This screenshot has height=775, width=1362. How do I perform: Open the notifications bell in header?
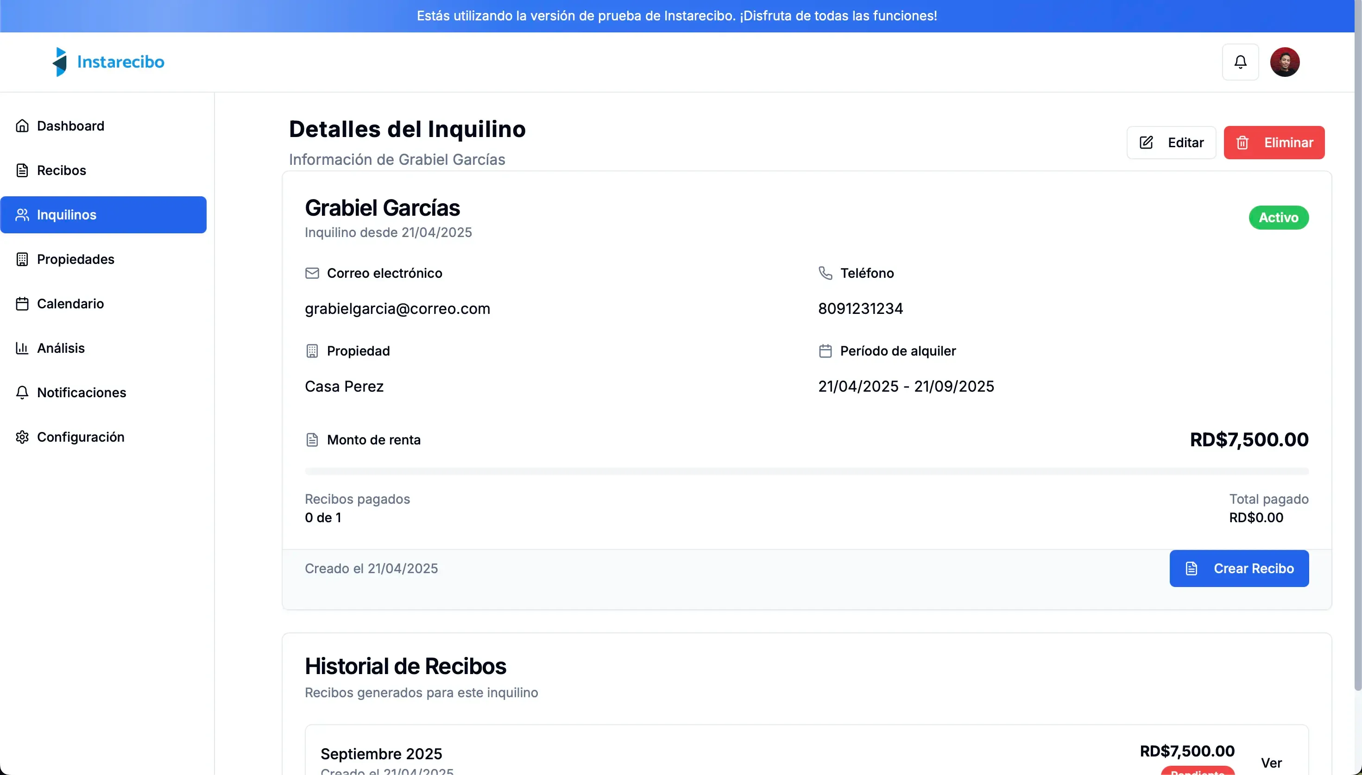(1240, 62)
